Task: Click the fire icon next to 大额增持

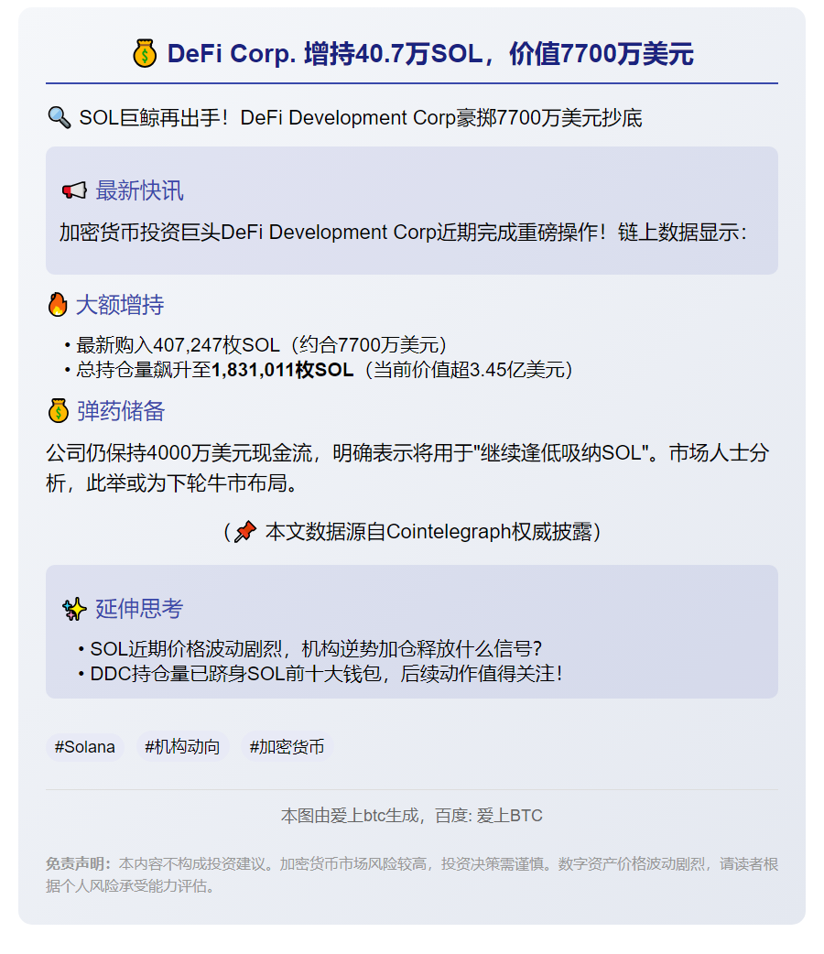Action: 57,304
